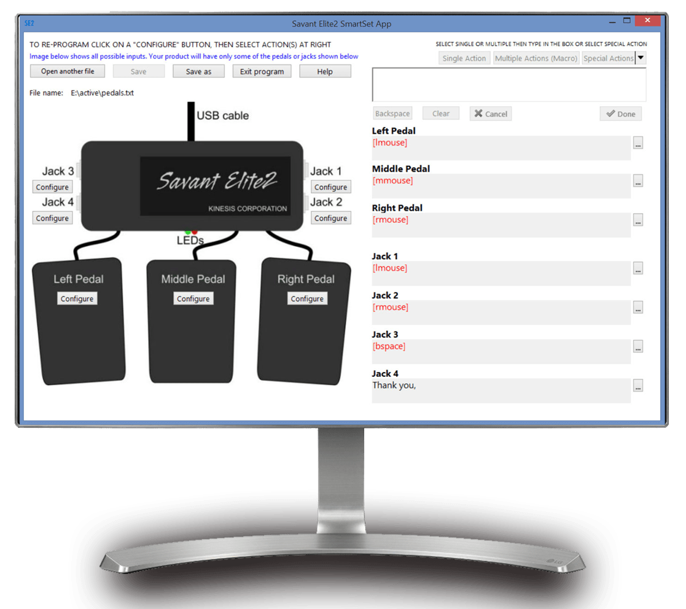Confirm with the Done button
The width and height of the screenshot is (686, 609).
[621, 114]
